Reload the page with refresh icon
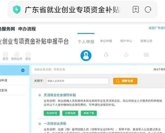The image size is (165, 133). click(148, 10)
